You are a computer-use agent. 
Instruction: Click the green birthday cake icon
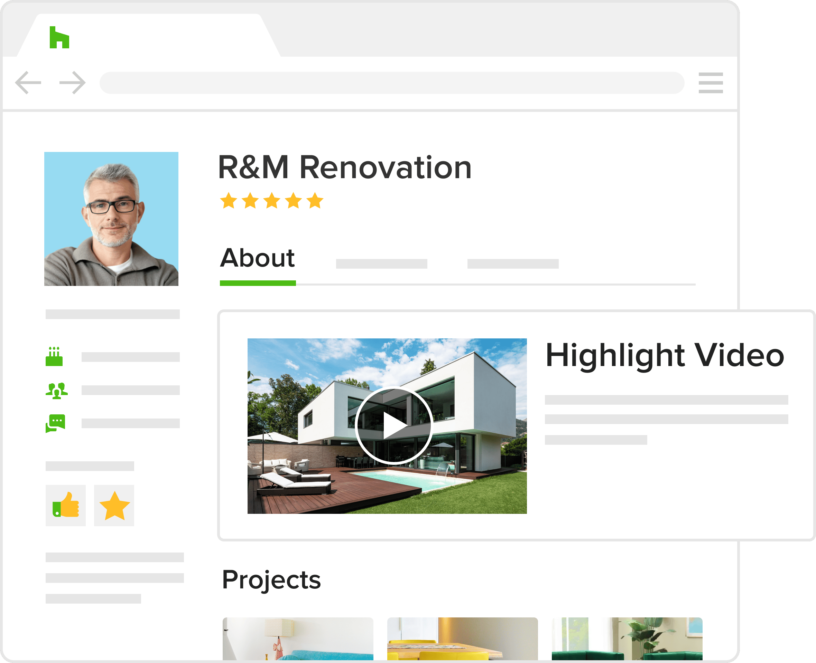tap(54, 356)
